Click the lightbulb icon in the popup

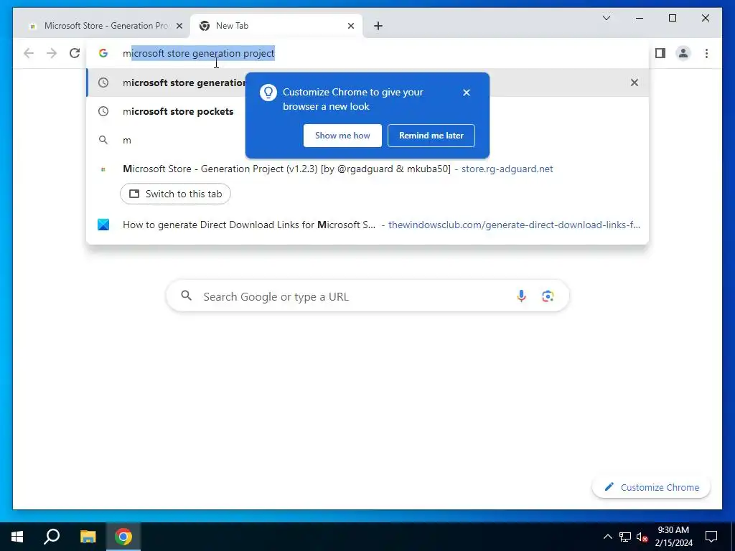tap(268, 93)
